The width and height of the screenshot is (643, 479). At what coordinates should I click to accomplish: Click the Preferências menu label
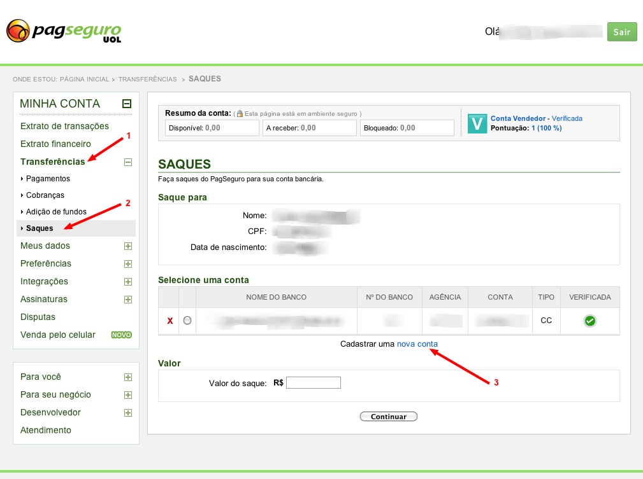46,263
